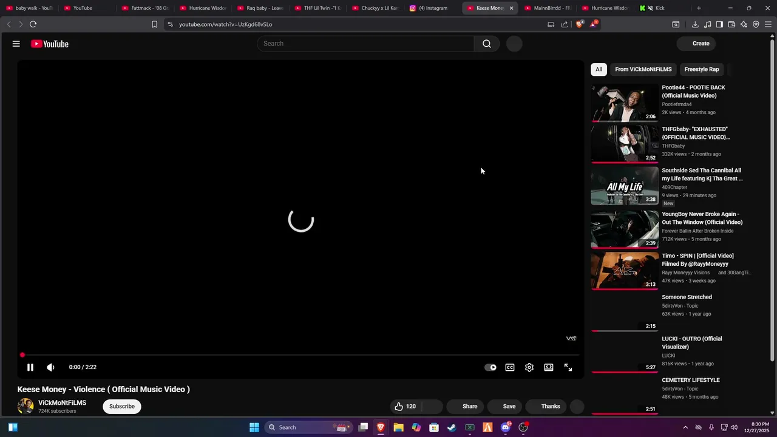Open ViCkMoNtFiLMS channel name link

pos(62,402)
